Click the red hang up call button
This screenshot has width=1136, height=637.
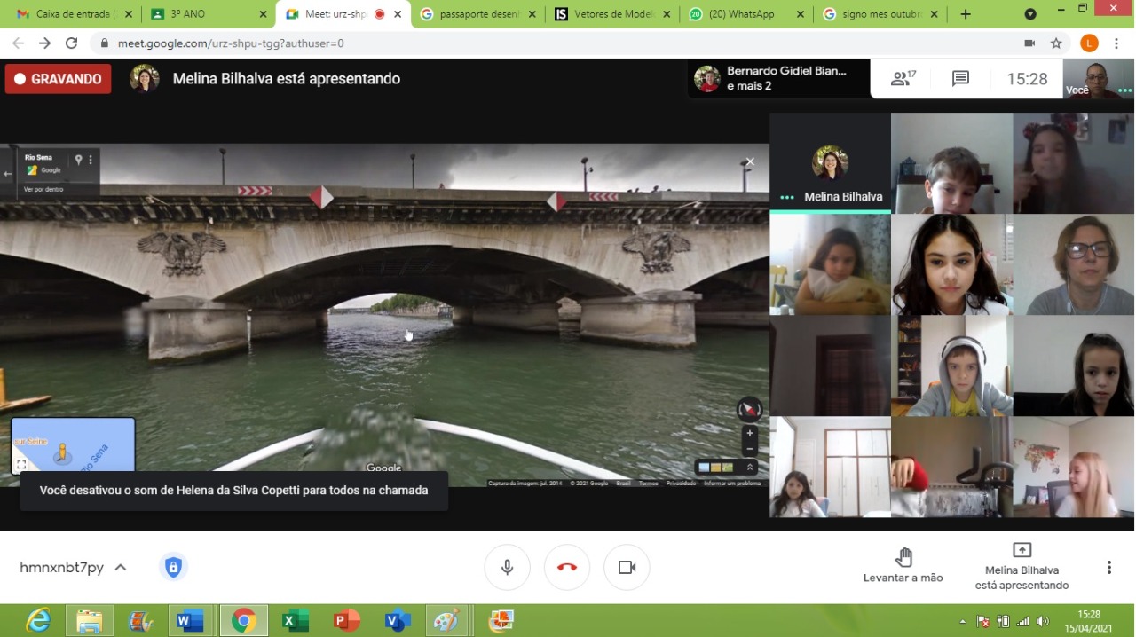[x=567, y=567]
